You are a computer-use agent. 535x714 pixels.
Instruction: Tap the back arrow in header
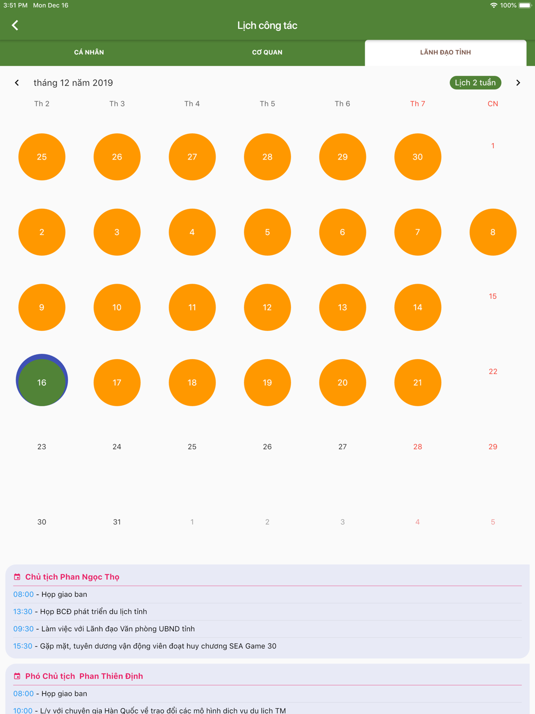(x=15, y=25)
